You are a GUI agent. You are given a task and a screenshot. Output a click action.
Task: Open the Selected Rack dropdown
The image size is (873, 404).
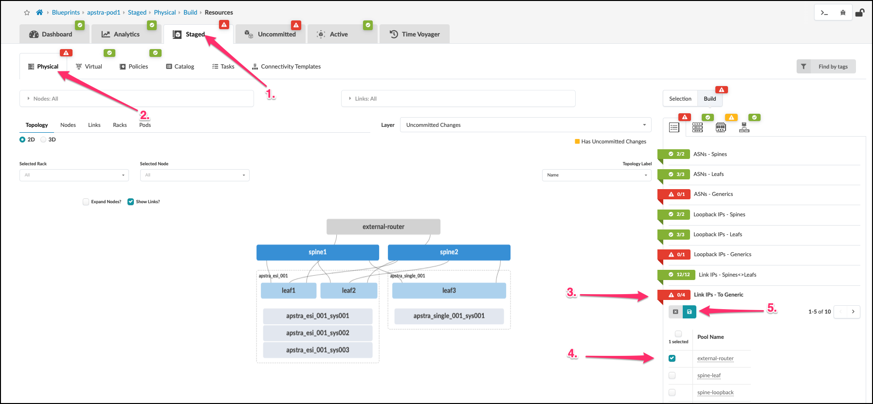click(x=74, y=175)
